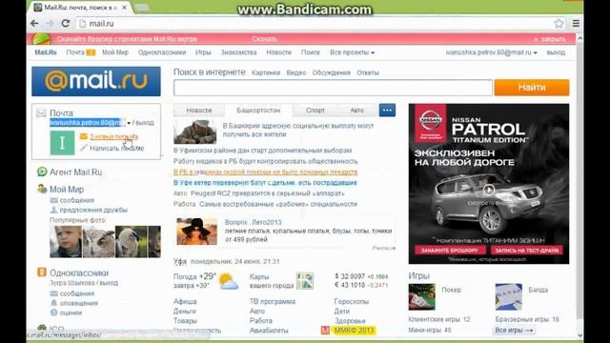The image size is (610, 343).
Task: Open Почта in the top navigation
Action: (75, 52)
